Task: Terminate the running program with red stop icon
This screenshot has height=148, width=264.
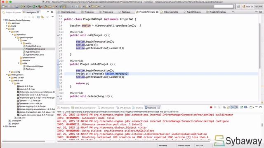Action: pyautogui.click(x=211, y=107)
